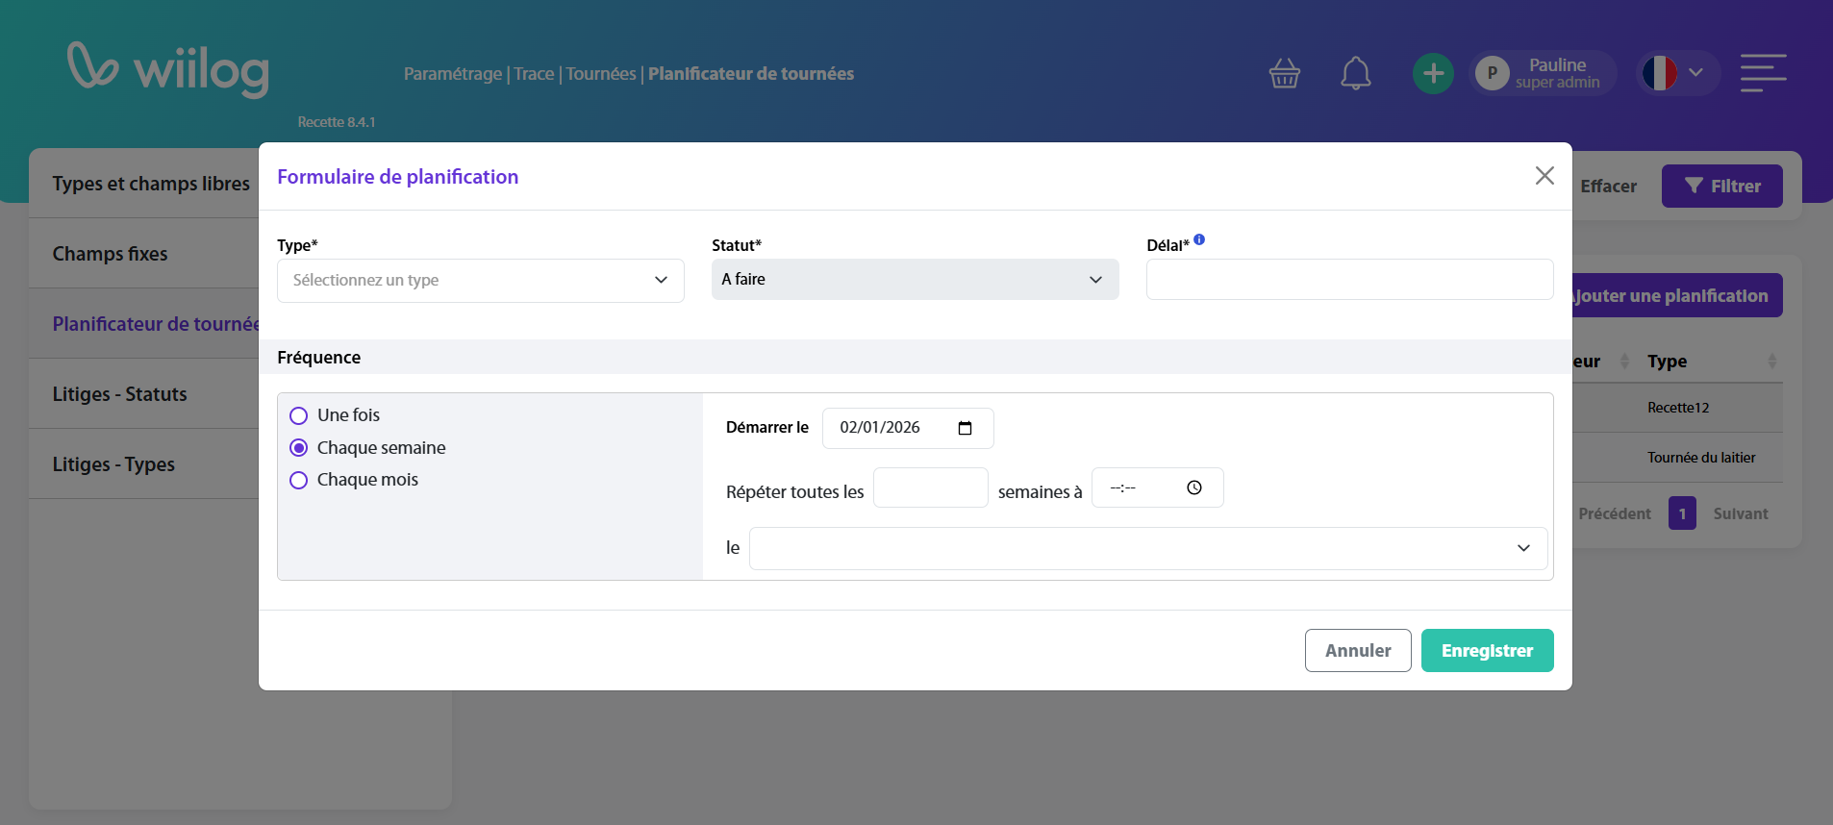Open the Type selection dropdown
Screen dimensions: 1833x825
tap(480, 280)
